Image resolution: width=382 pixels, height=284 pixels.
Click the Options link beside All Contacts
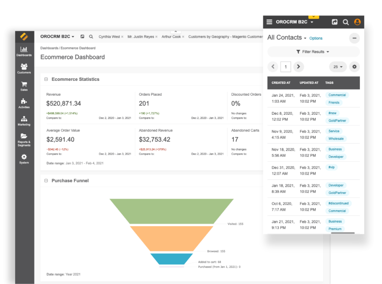pyautogui.click(x=316, y=38)
